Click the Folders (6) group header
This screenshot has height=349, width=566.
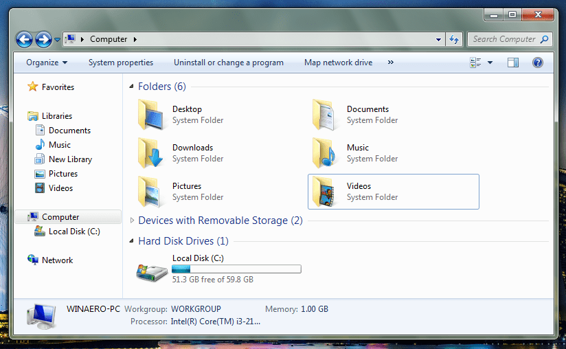162,87
